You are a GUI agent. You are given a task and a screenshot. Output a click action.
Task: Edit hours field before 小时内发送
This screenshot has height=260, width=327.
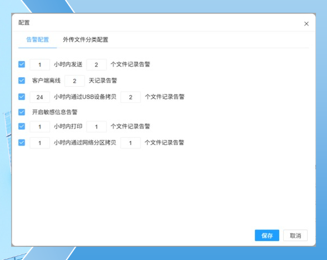(x=39, y=64)
